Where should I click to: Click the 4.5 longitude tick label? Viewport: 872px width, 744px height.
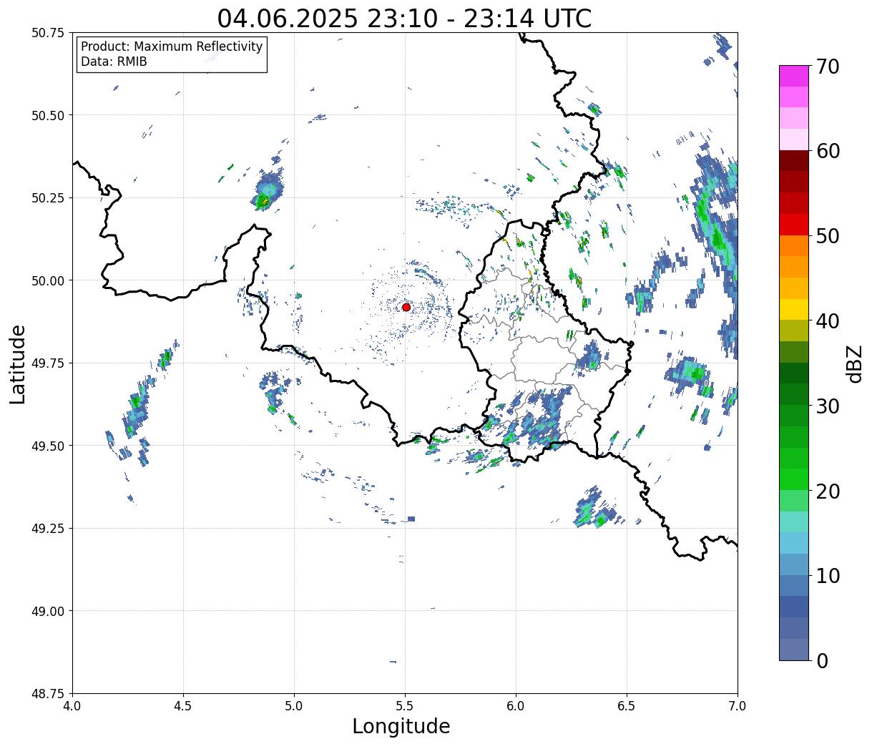(183, 706)
